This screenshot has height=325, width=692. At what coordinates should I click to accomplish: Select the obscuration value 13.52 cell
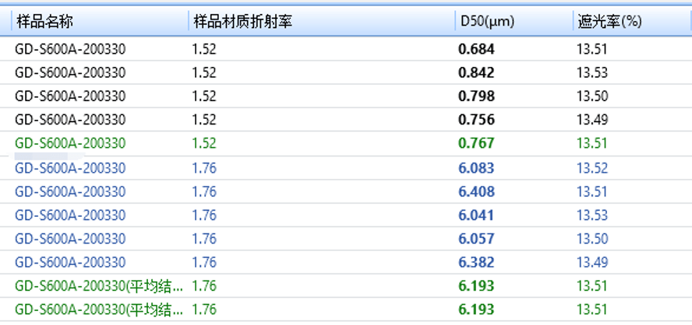click(591, 168)
